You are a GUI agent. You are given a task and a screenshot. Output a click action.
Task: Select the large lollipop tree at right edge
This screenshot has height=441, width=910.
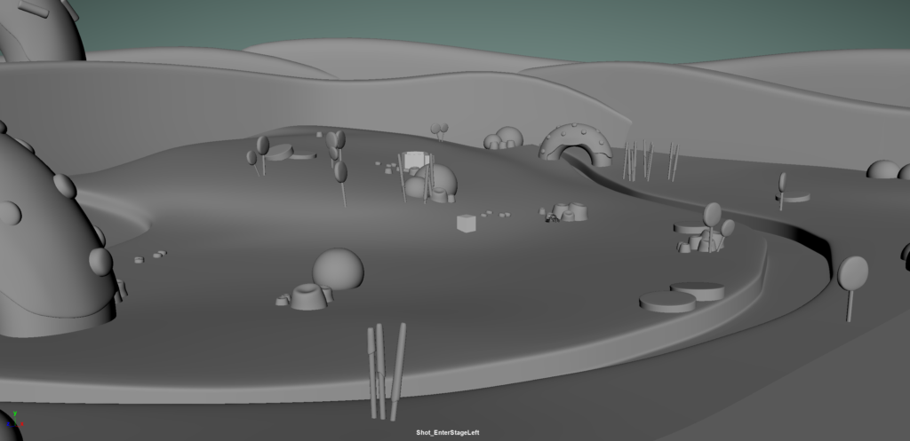coord(852,275)
